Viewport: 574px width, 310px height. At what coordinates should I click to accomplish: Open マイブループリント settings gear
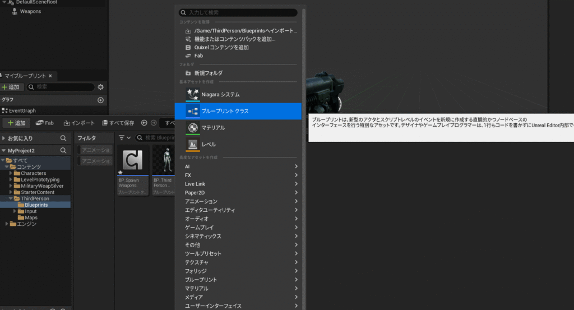coord(101,87)
